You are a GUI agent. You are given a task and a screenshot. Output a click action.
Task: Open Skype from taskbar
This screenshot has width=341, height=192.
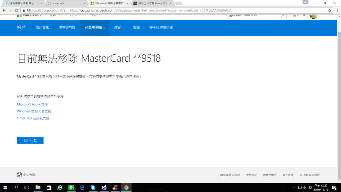pos(93,187)
